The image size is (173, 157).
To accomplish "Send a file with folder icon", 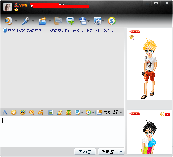I will tap(42, 21).
